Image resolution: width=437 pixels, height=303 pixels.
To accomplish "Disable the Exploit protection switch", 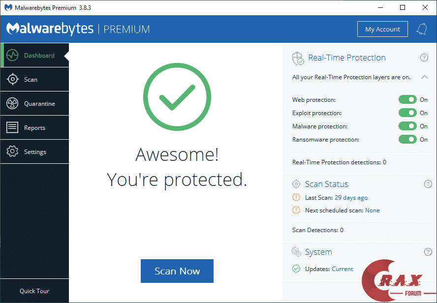I will pos(407,113).
